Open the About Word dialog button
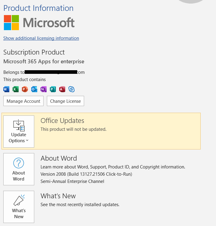 tap(19, 169)
